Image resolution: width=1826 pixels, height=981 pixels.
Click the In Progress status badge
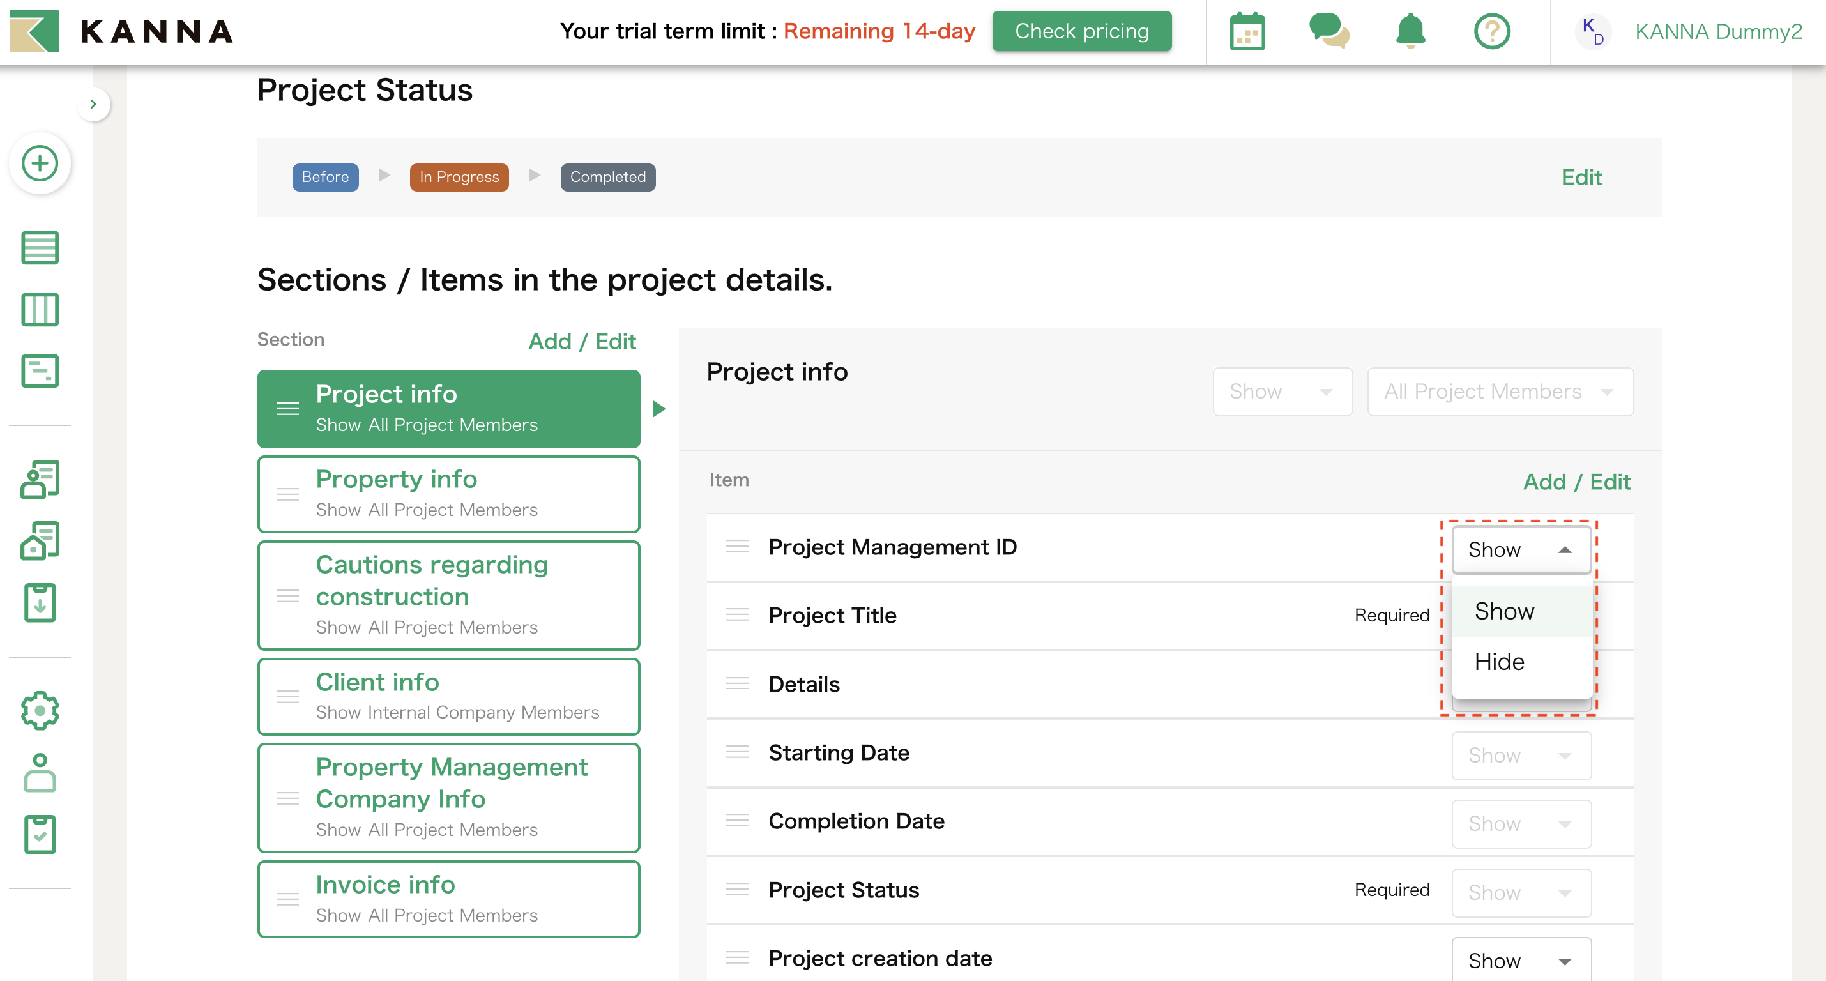coord(459,177)
